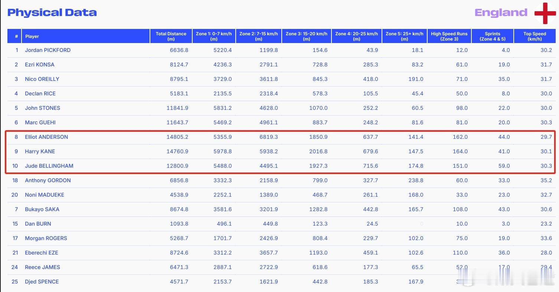
Task: Click Saka's Zone 3 value 1282.8
Action: pos(318,209)
